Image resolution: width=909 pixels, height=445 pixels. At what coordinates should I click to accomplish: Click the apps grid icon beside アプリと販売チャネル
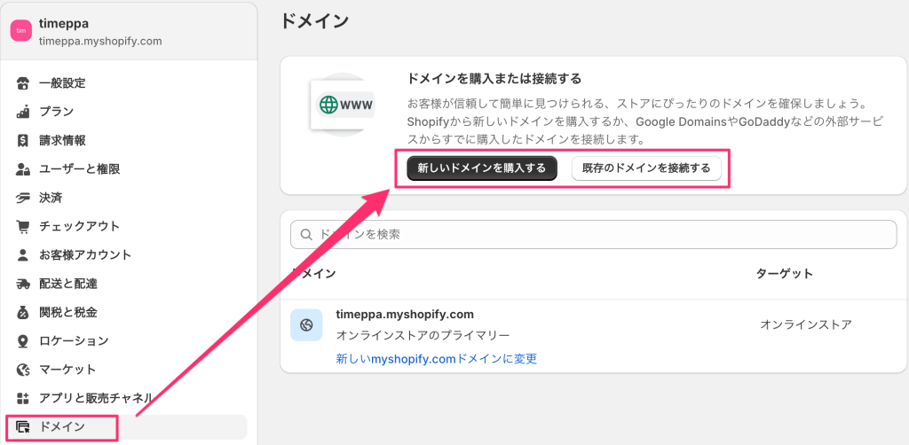point(22,398)
